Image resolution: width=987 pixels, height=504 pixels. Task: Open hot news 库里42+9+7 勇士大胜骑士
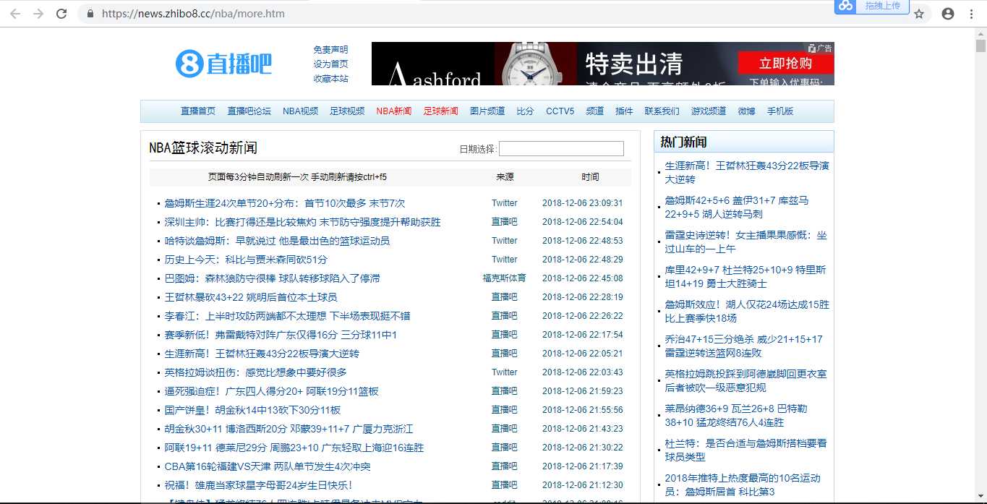pos(745,276)
